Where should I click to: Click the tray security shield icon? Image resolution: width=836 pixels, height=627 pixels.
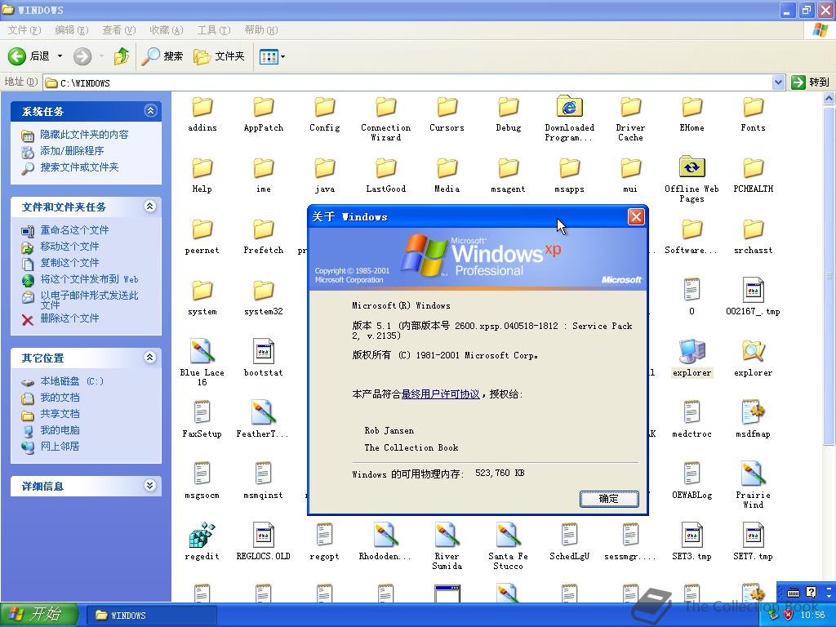[x=788, y=616]
